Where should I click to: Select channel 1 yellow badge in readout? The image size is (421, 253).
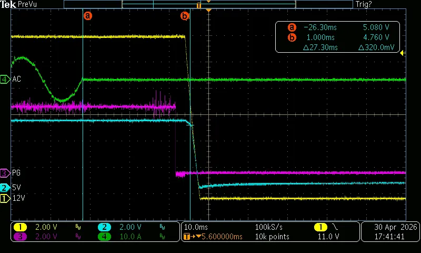[x=20, y=227]
